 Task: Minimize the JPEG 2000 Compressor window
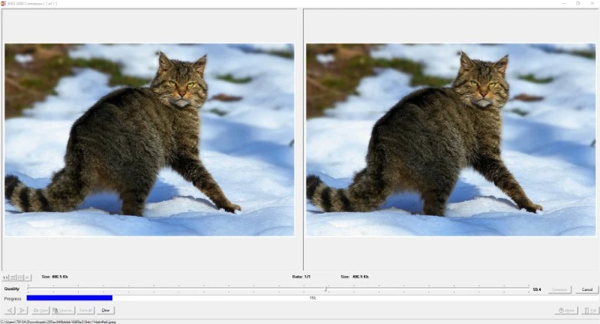[x=563, y=4]
